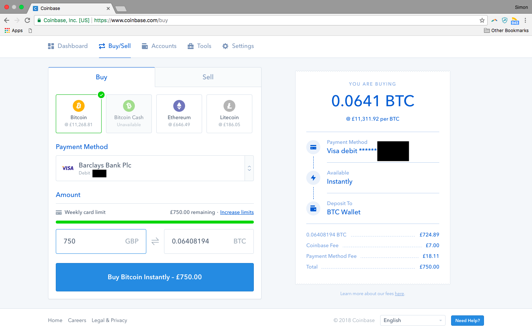Click the green Bitcoin Cash coin icon

(x=129, y=106)
